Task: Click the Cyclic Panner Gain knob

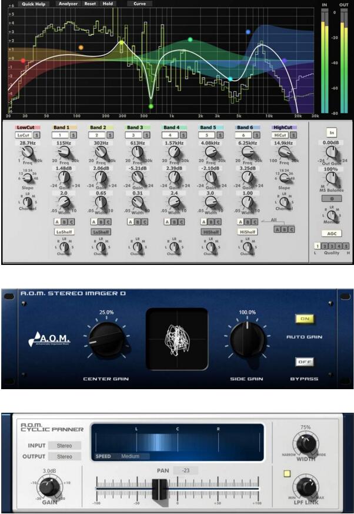Action: [x=49, y=488]
